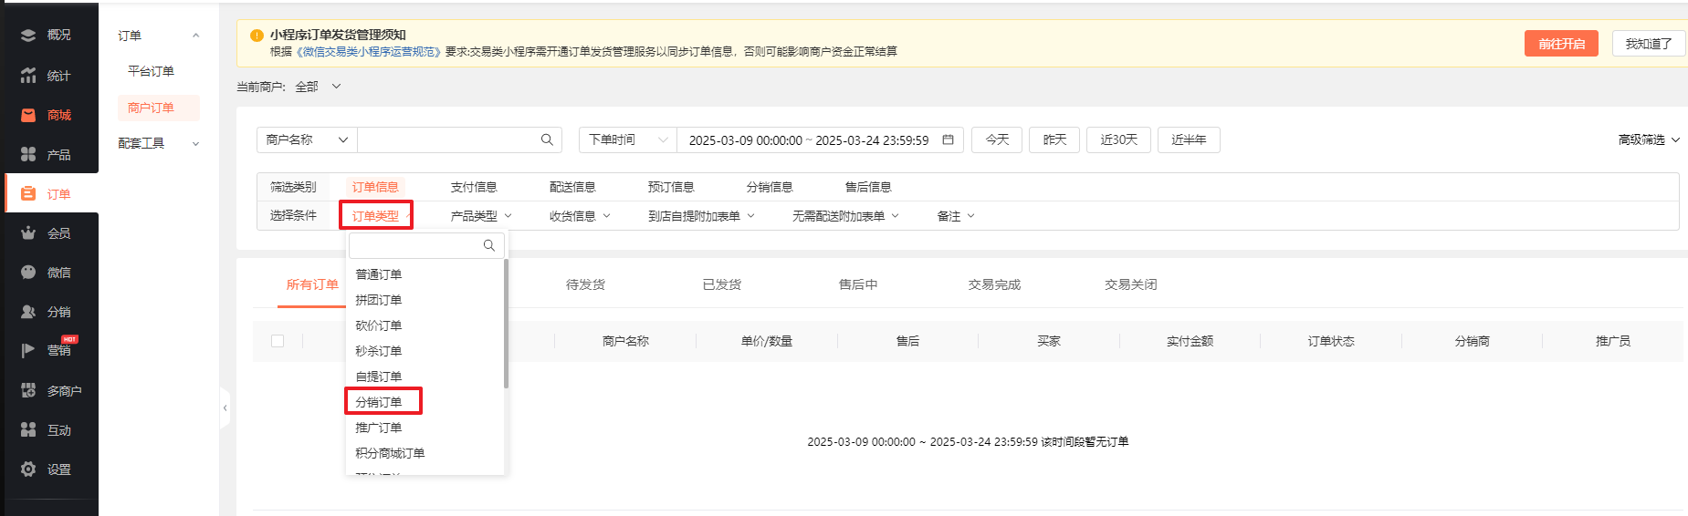Click the calendar icon in date range
Screen dimensions: 1688x516
[x=948, y=139]
